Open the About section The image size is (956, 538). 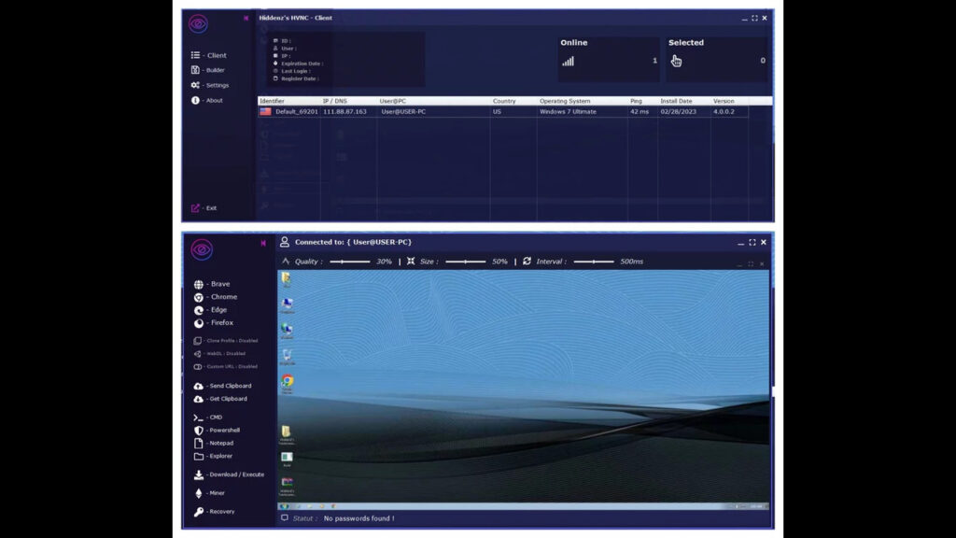pyautogui.click(x=206, y=101)
